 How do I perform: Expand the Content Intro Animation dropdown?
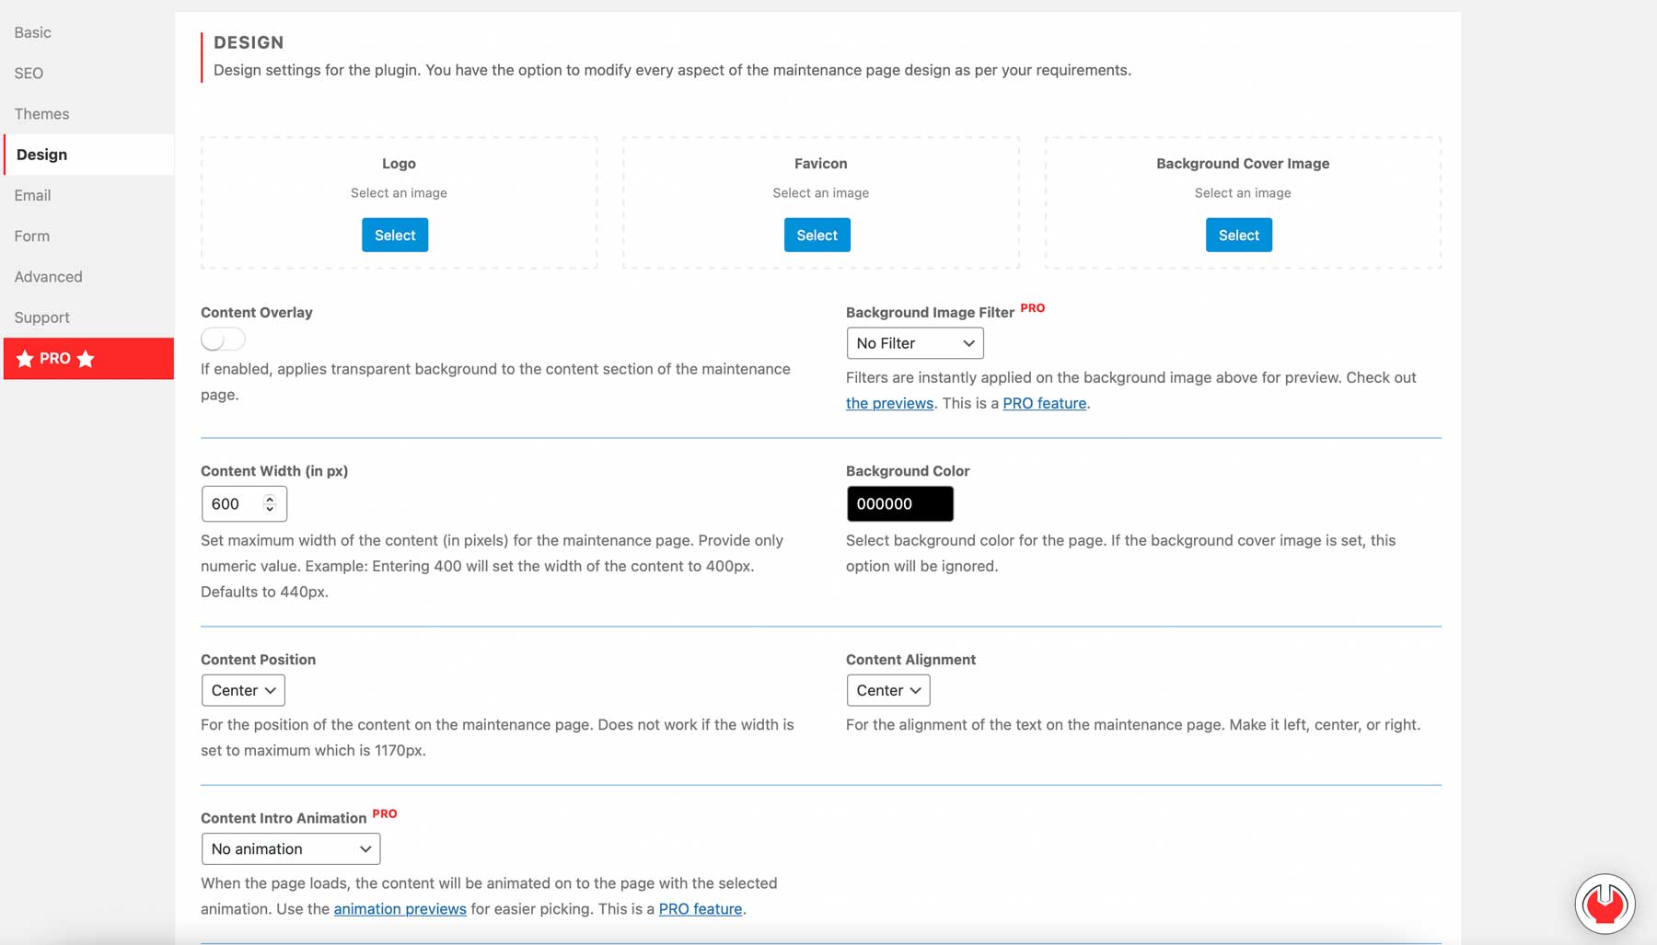(290, 848)
